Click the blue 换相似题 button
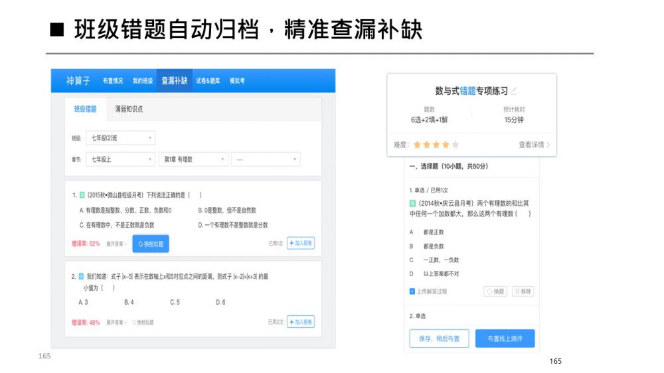The height and width of the screenshot is (373, 664). [151, 244]
